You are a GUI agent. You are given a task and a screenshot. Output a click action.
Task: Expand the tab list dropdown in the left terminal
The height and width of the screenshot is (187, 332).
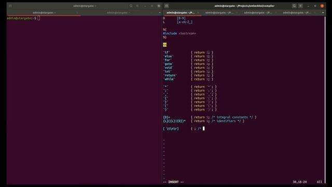coord(159,12)
